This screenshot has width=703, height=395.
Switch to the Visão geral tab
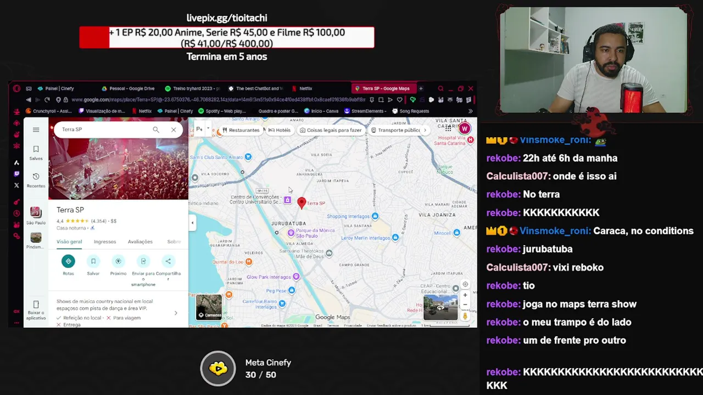coord(69,241)
